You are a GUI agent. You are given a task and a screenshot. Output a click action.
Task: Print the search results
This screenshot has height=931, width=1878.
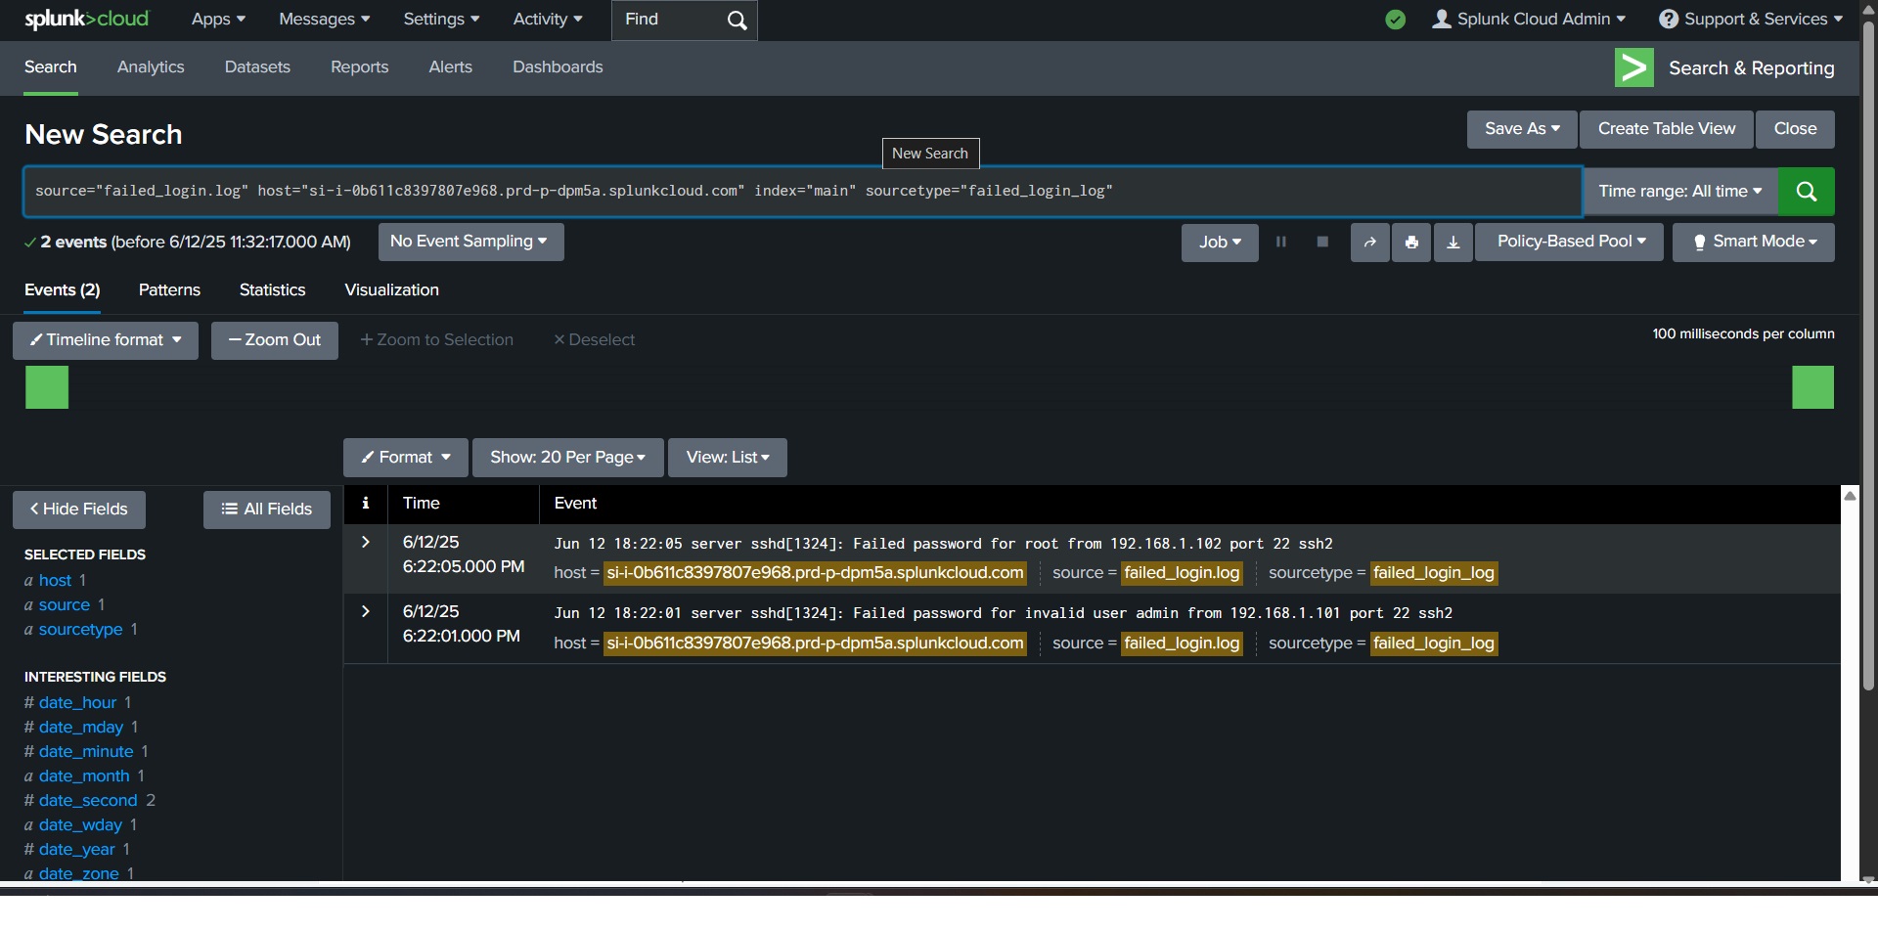coord(1411,243)
